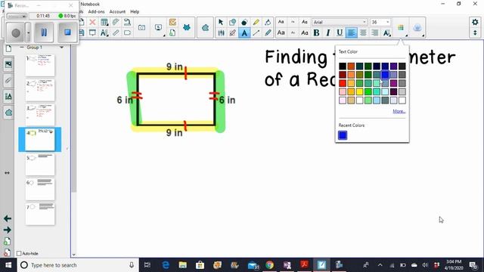Open the Attachments paperclip tab

(x=8, y=81)
